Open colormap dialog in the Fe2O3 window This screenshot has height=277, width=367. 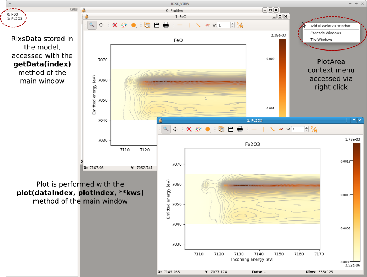pos(198,129)
